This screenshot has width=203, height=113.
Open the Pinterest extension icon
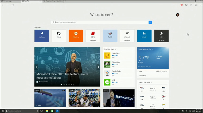coord(182,5)
